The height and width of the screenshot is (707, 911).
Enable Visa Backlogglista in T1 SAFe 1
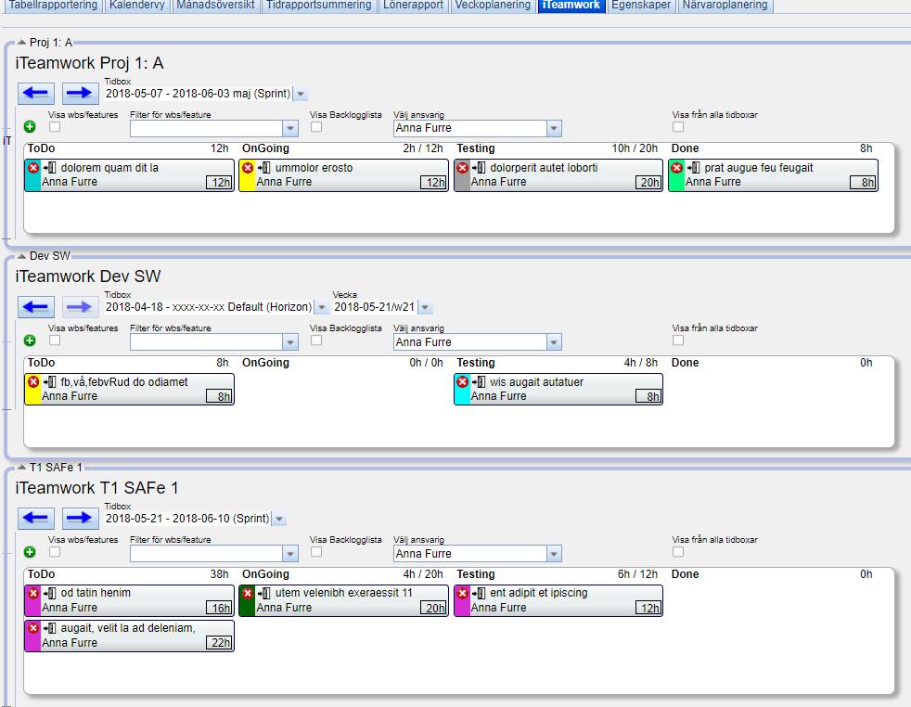click(x=316, y=552)
